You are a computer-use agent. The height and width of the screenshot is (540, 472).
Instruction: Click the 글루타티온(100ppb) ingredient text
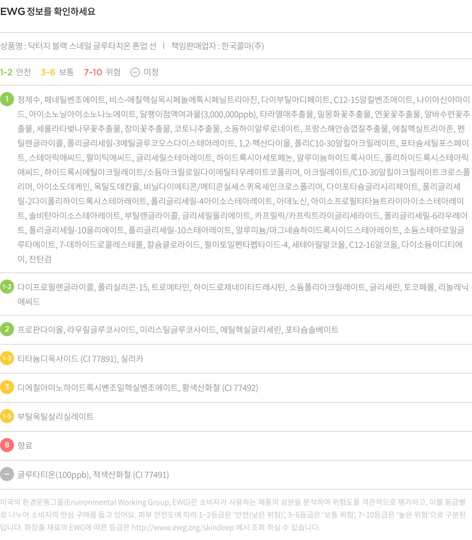click(53, 475)
